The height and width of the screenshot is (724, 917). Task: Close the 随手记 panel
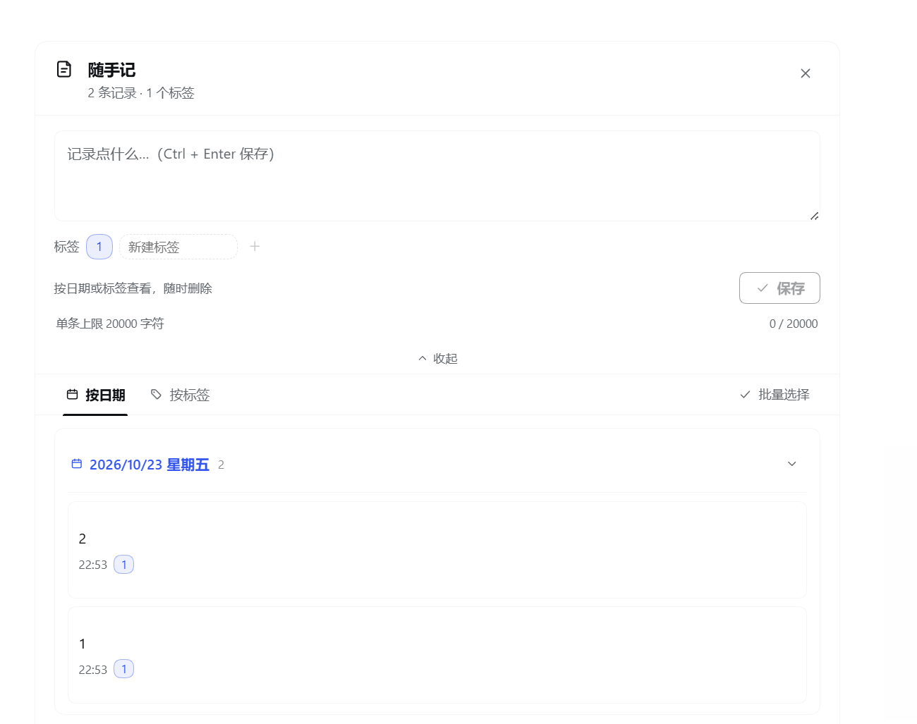pos(806,73)
